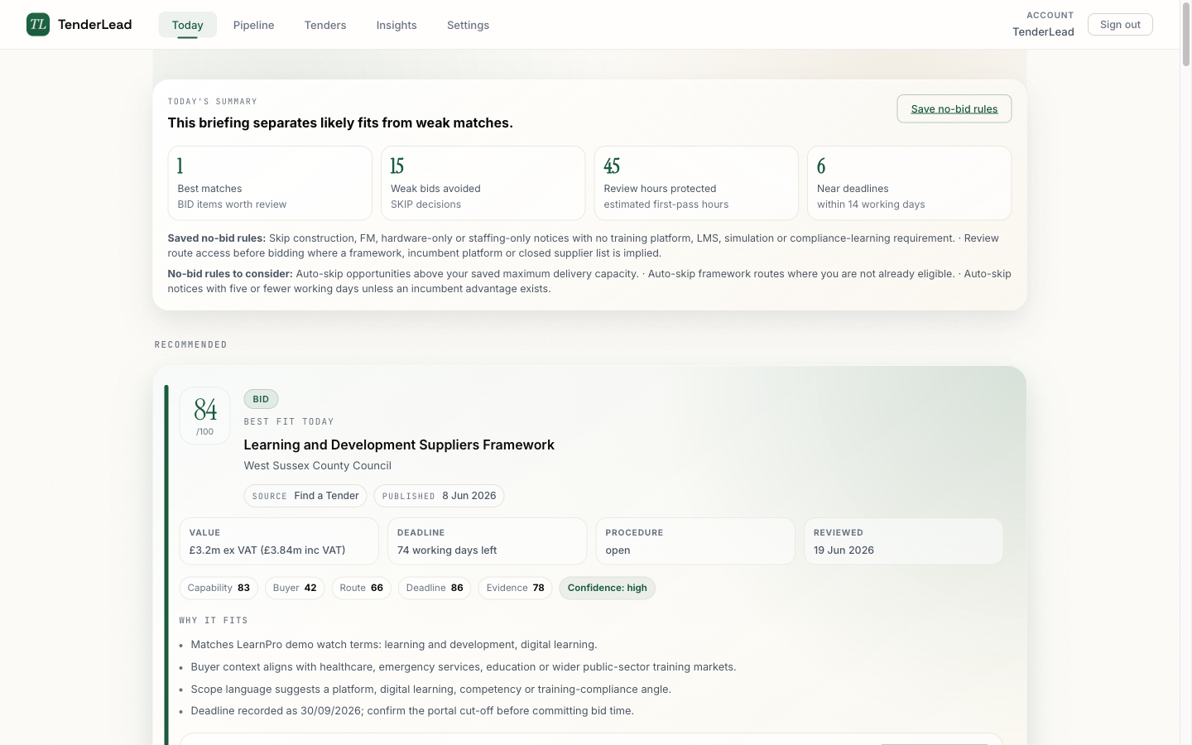Click the No-bid rules to consider paragraph
The width and height of the screenshot is (1192, 745).
[589, 281]
